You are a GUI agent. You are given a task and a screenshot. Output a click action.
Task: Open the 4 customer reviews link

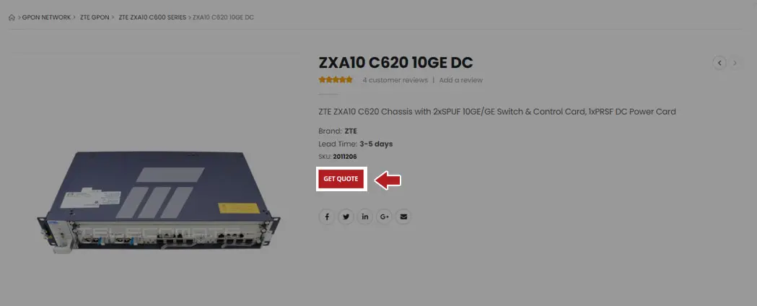395,80
